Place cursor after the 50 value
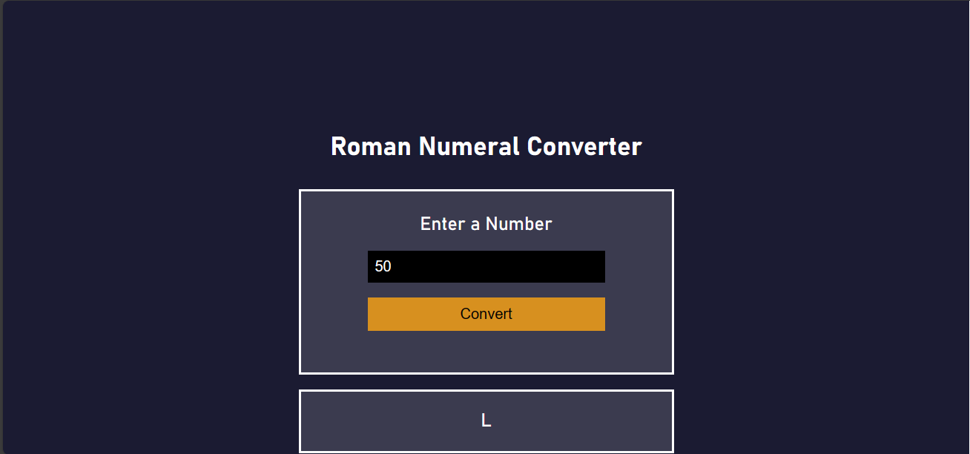 pos(392,266)
